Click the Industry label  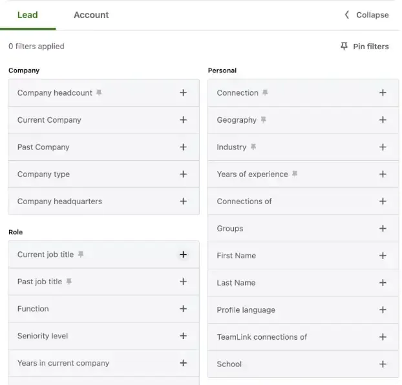click(x=231, y=147)
